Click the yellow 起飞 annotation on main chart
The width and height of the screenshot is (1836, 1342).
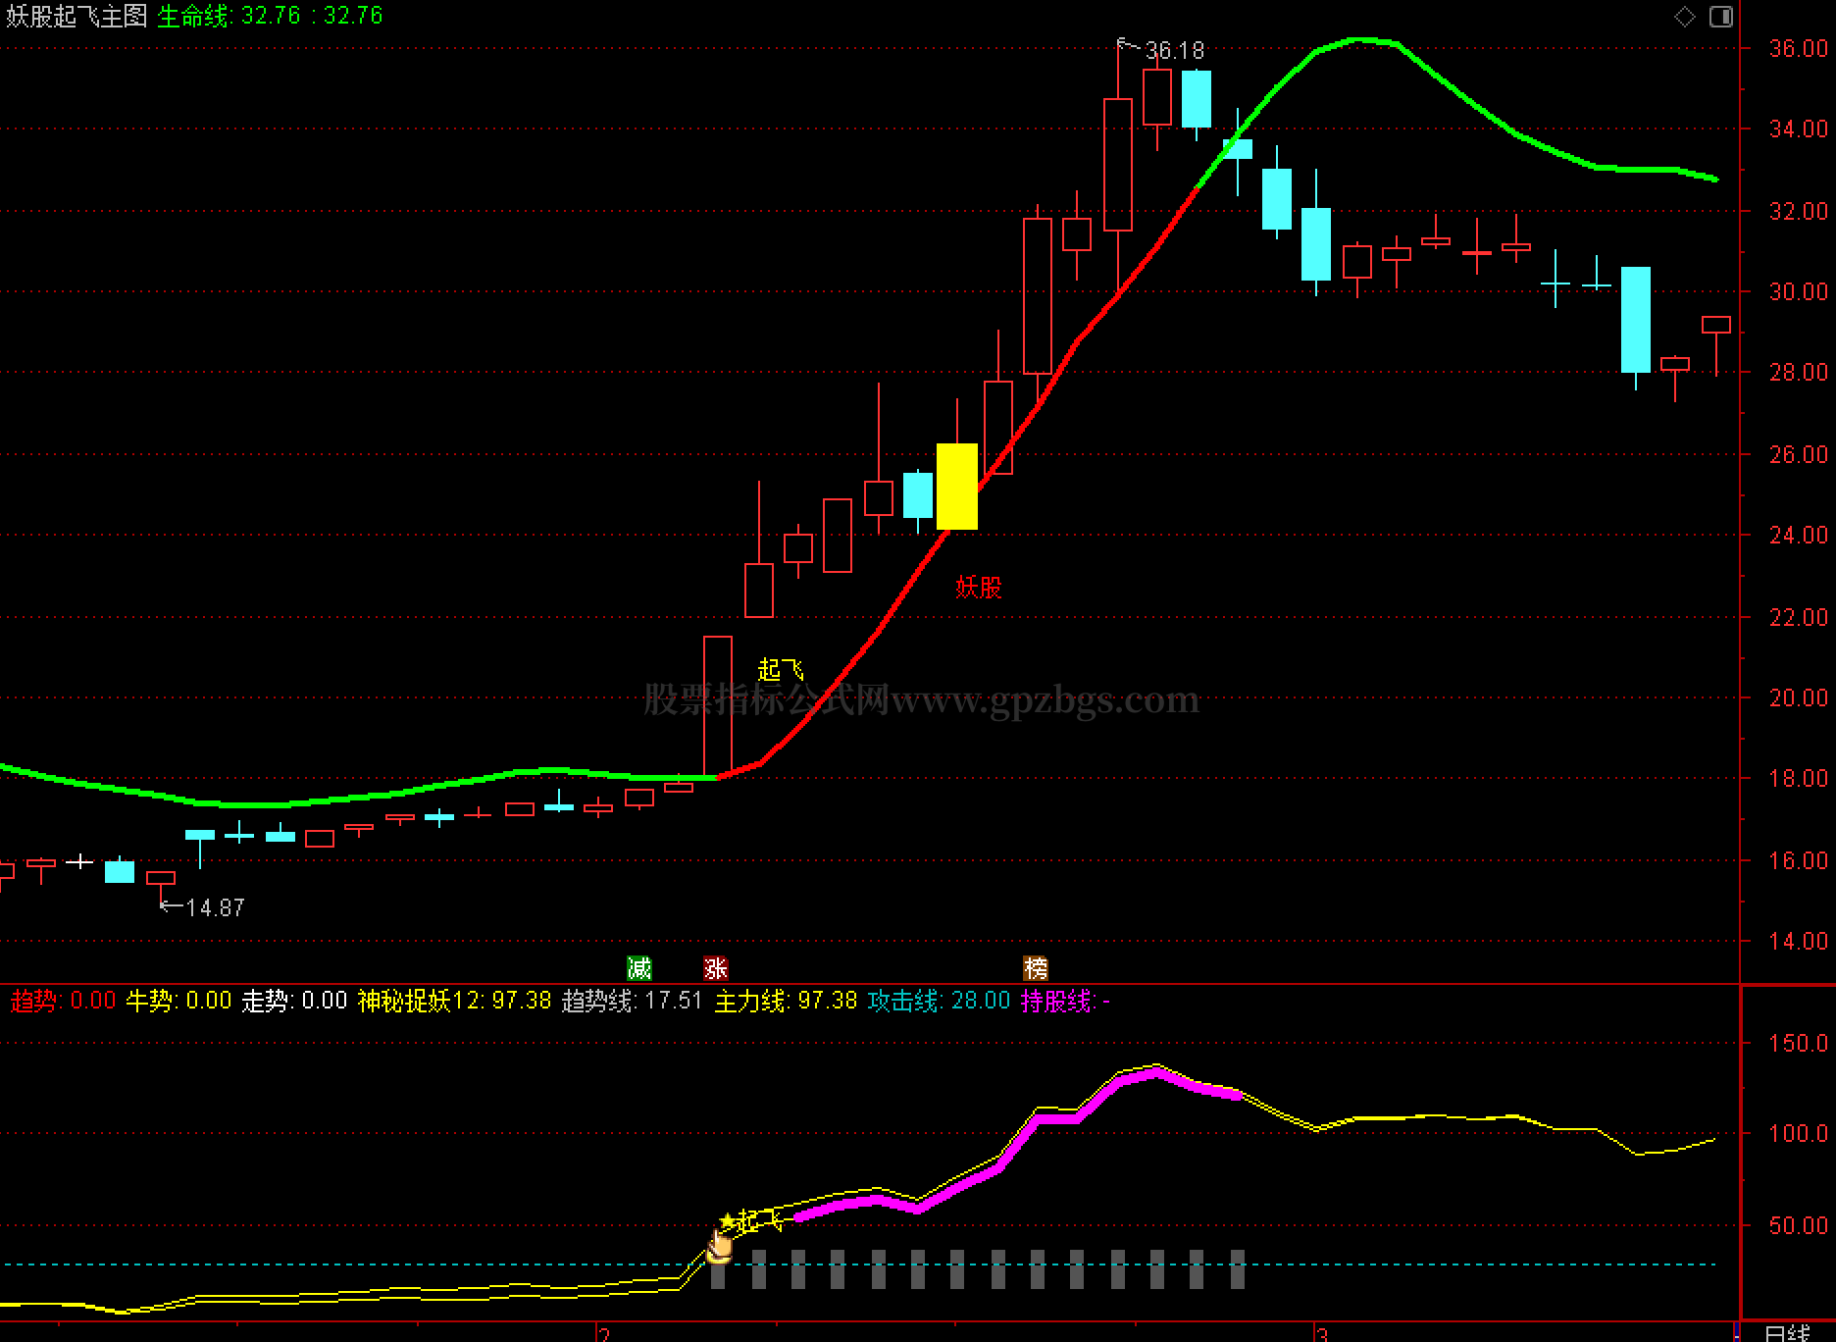pos(781,670)
